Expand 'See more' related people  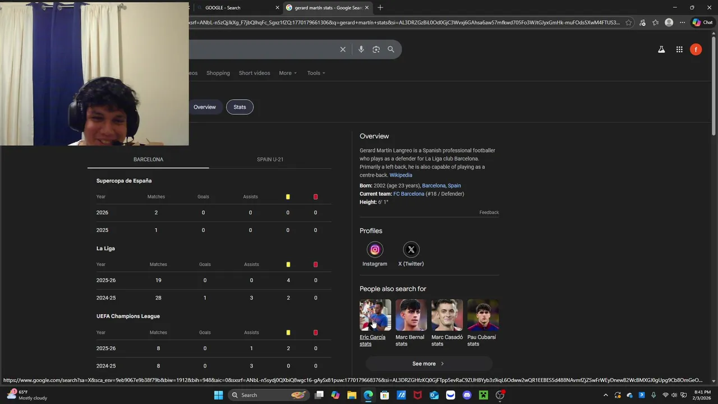click(x=429, y=364)
